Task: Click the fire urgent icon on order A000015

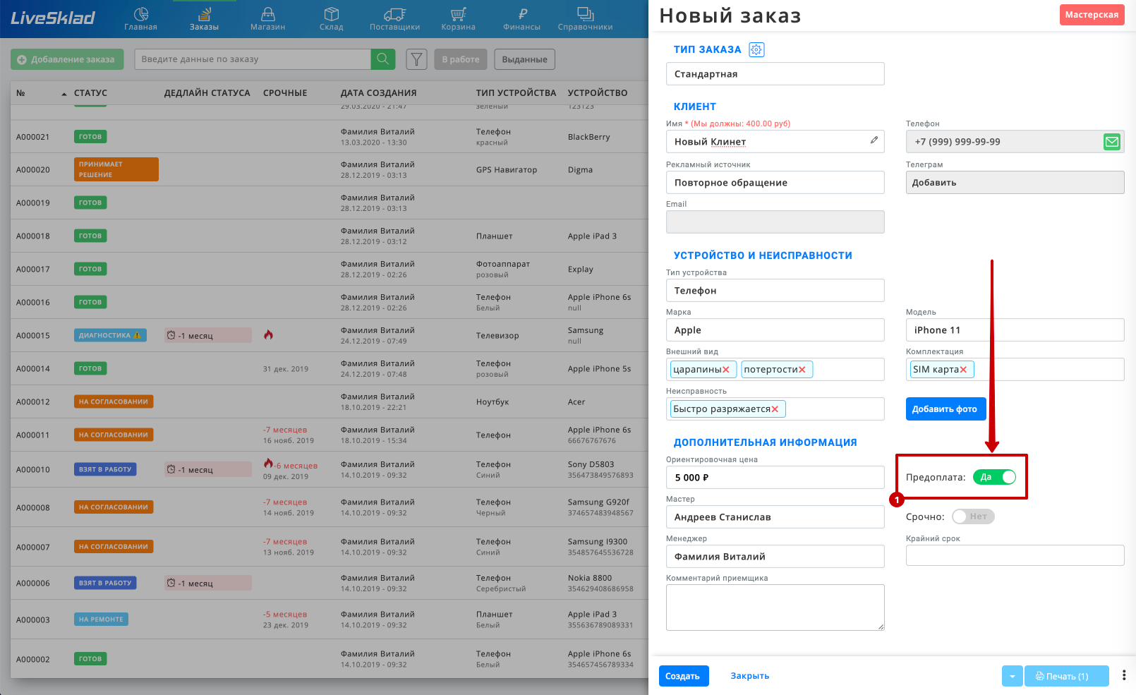Action: [268, 334]
